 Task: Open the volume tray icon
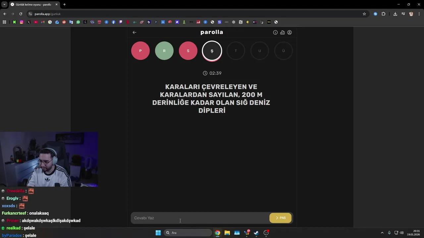coord(402,233)
